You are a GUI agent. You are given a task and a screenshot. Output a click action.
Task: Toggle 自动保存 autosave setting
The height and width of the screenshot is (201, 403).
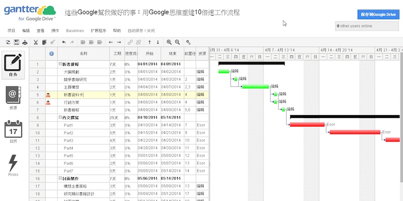tap(141, 31)
